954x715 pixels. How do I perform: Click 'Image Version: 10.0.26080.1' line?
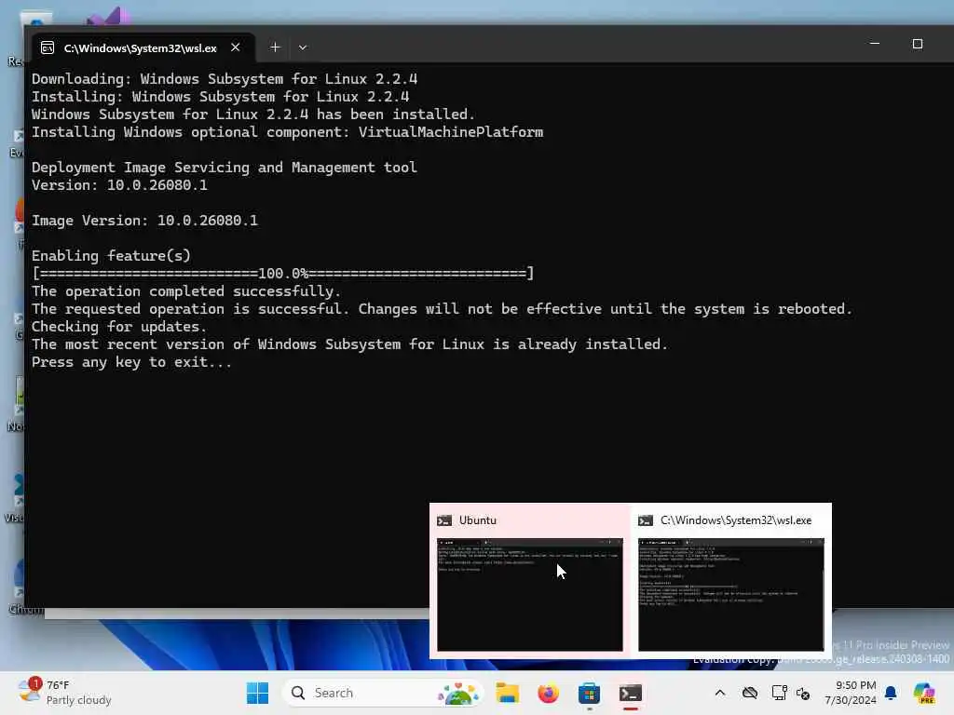click(x=144, y=221)
